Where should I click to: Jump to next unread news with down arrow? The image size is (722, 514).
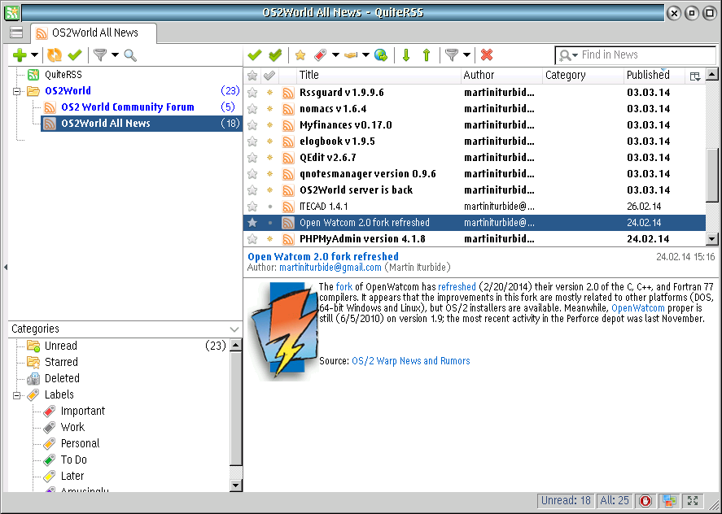click(406, 55)
